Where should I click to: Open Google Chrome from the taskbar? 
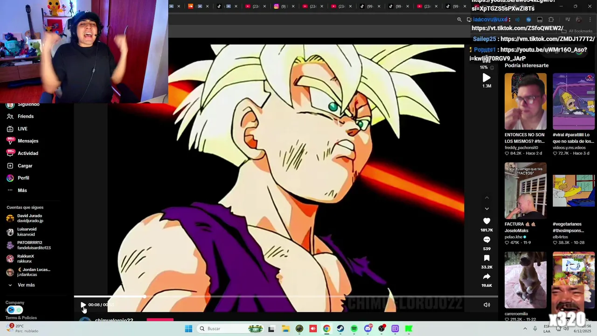[x=326, y=329]
